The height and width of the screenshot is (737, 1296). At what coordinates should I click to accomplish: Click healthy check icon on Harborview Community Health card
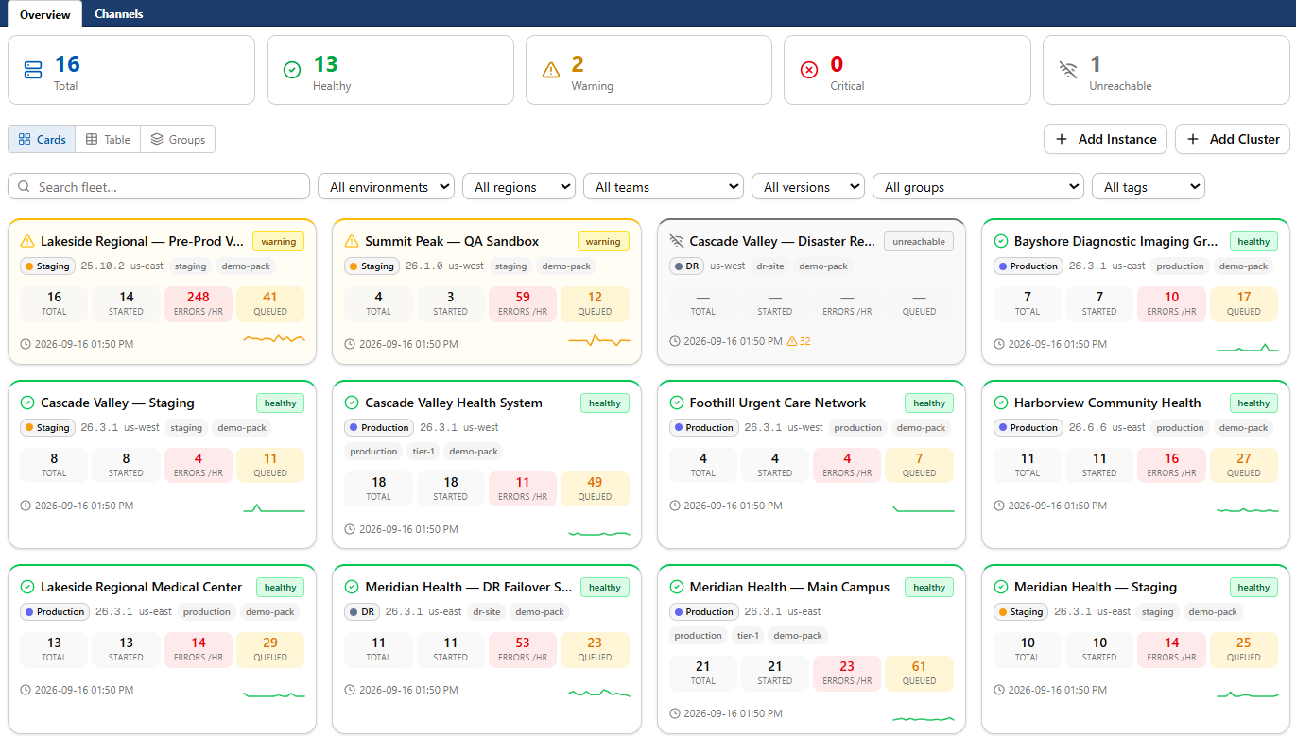(1001, 403)
